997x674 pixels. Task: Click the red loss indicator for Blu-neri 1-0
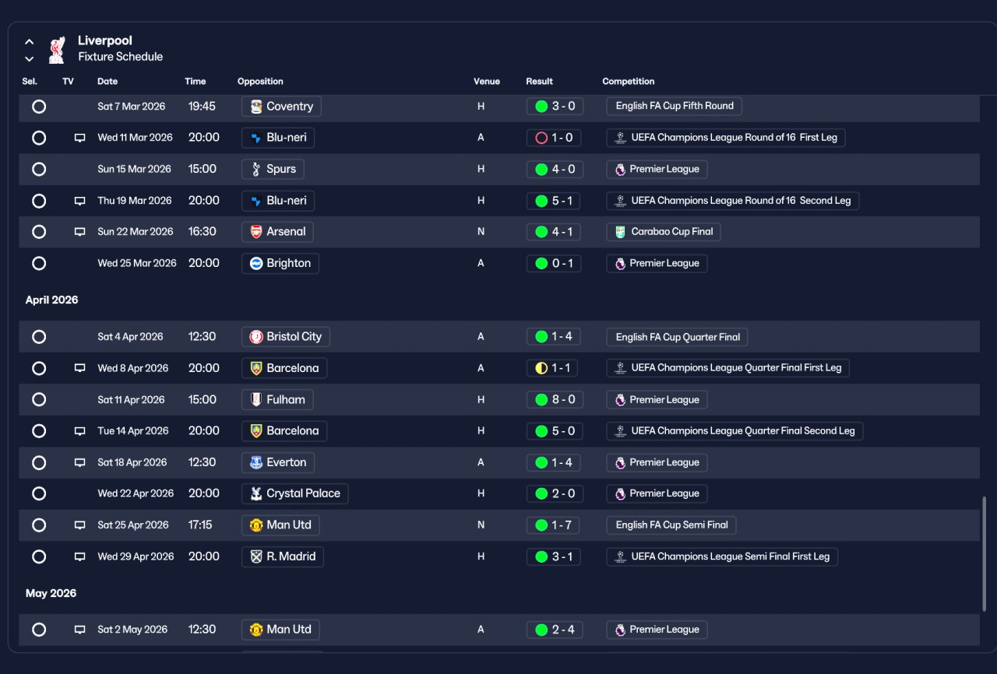[x=541, y=138]
